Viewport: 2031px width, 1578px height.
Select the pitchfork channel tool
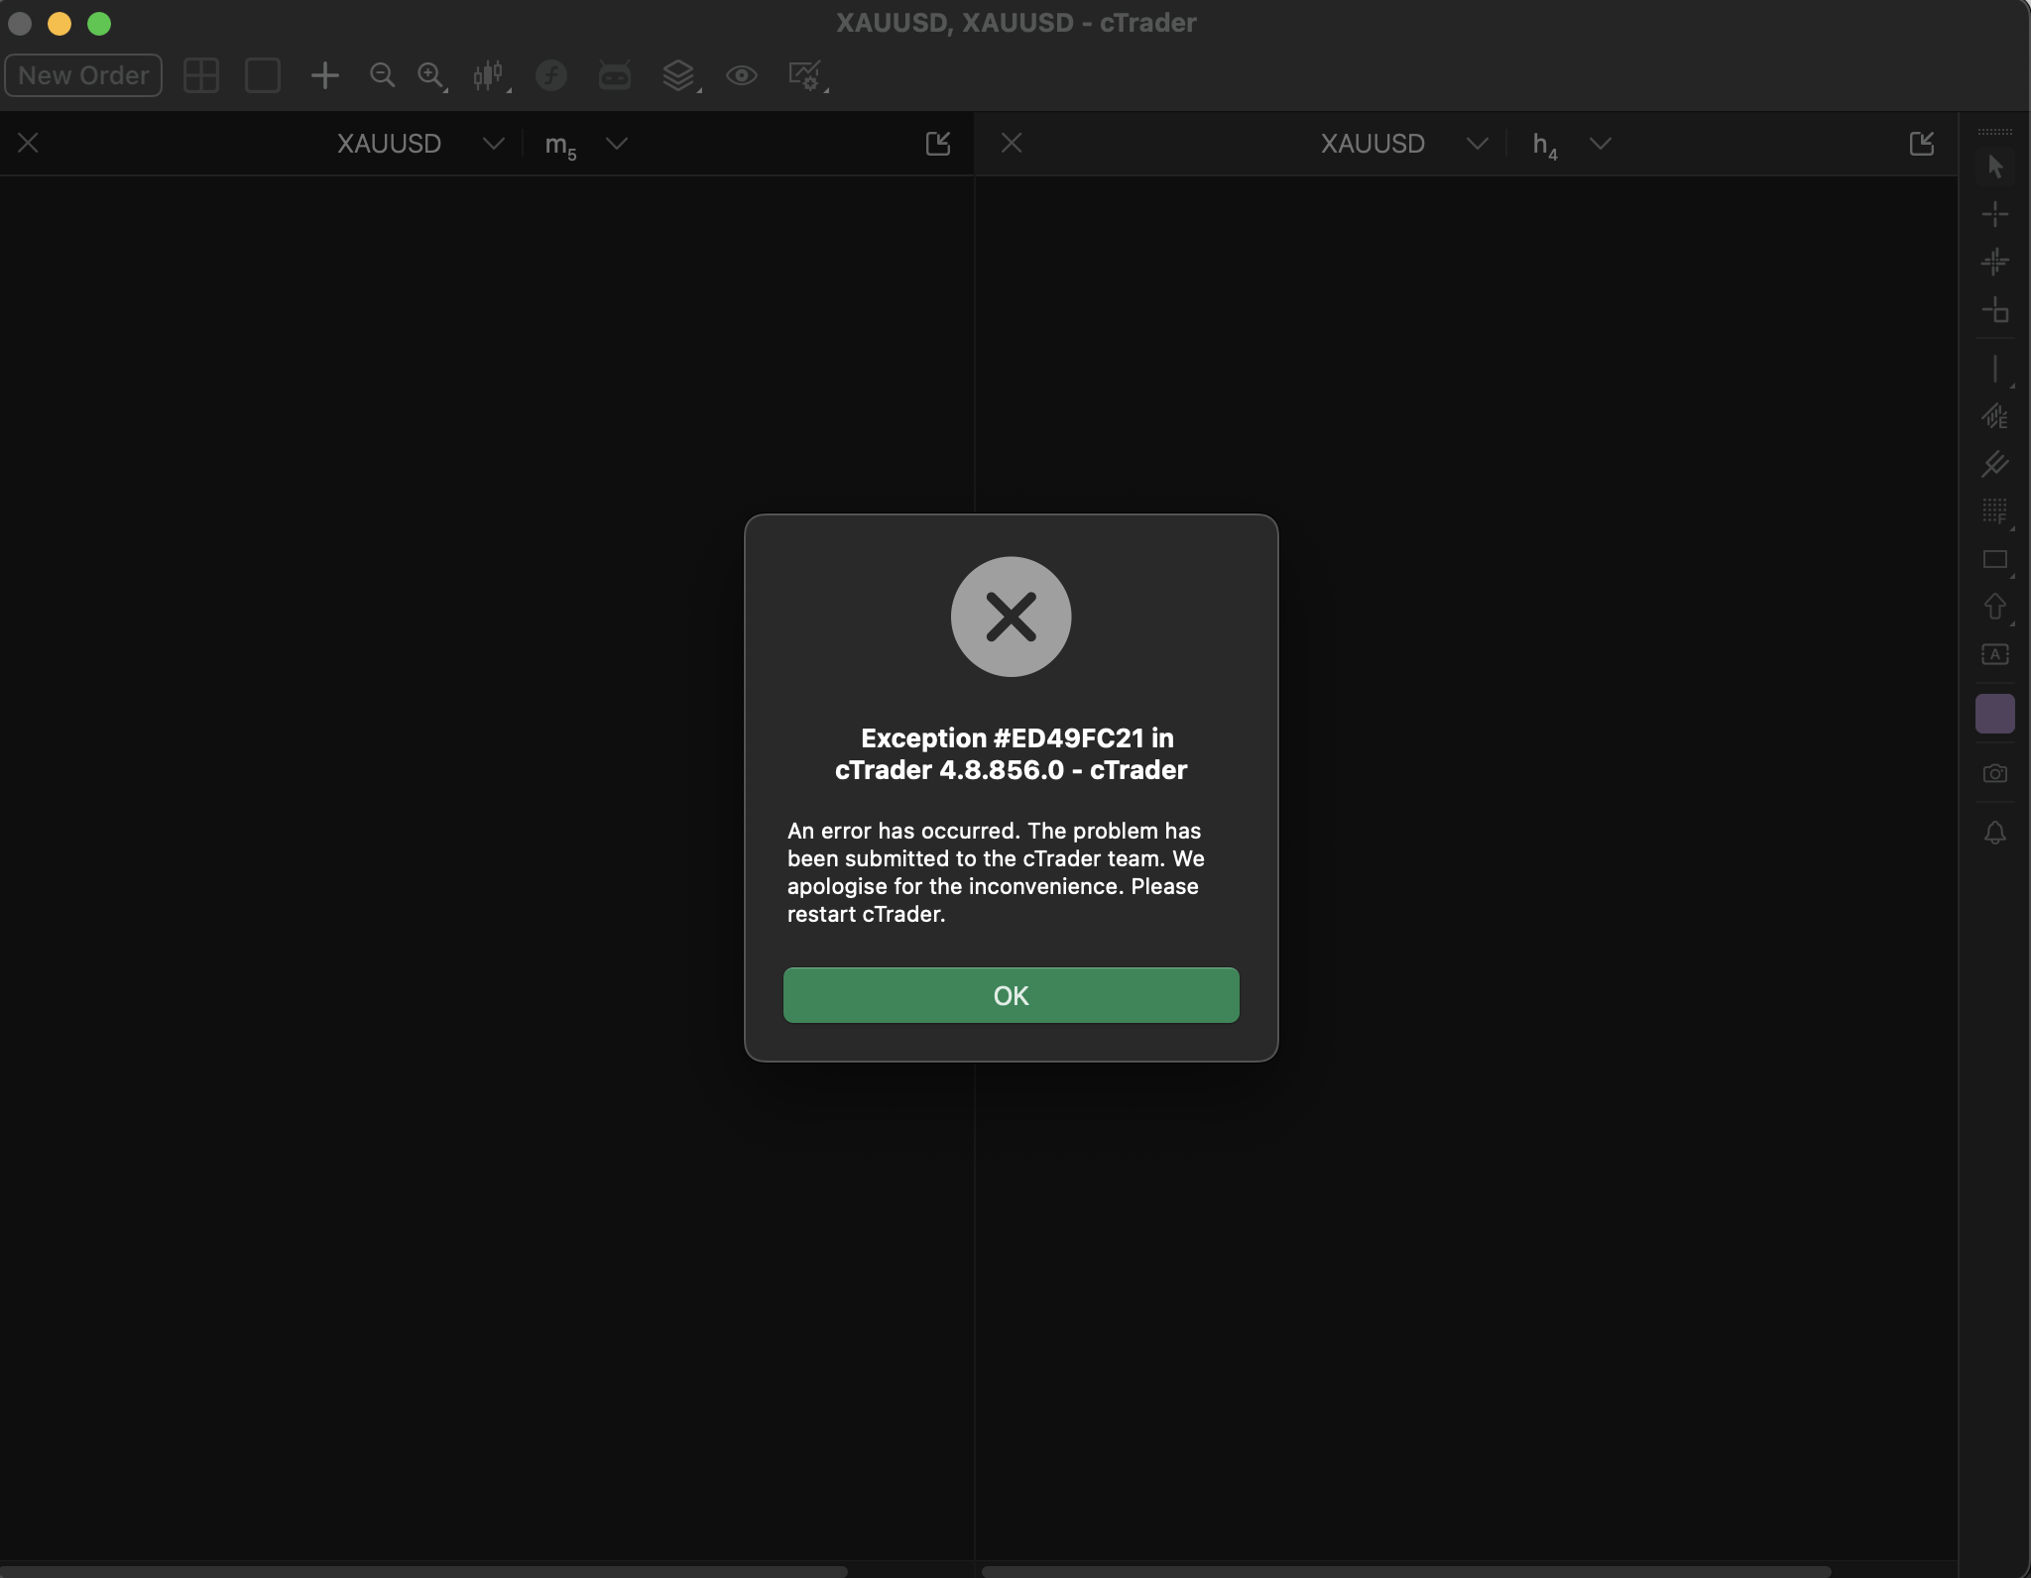[1995, 464]
